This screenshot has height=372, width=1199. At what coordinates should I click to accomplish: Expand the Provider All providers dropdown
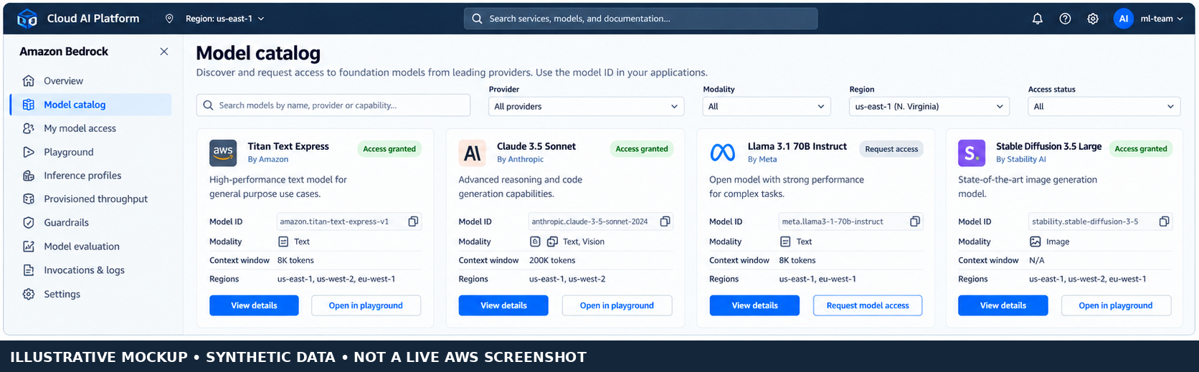pos(586,106)
